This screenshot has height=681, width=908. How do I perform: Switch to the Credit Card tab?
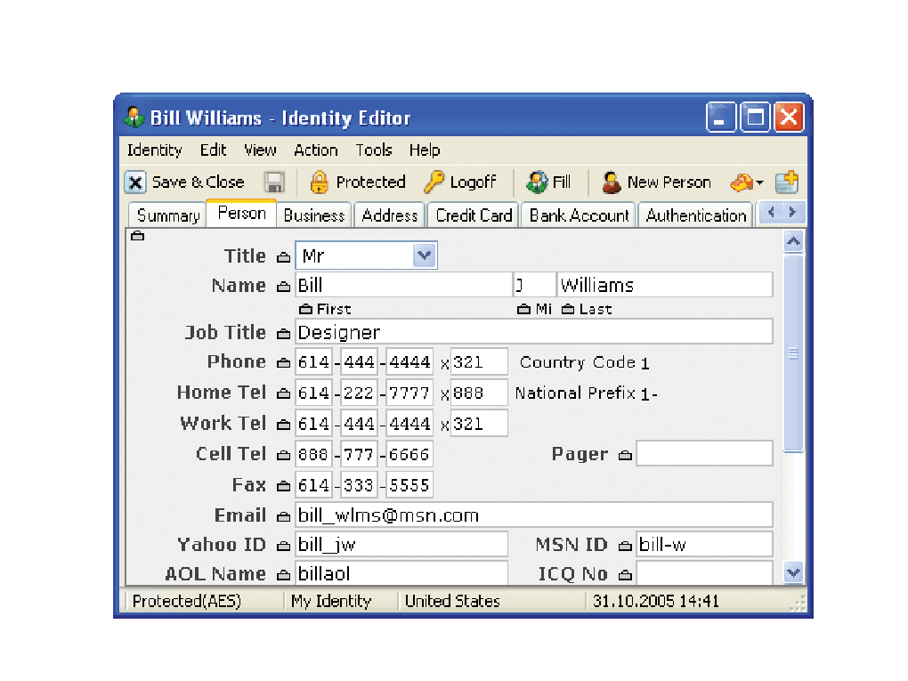474,215
